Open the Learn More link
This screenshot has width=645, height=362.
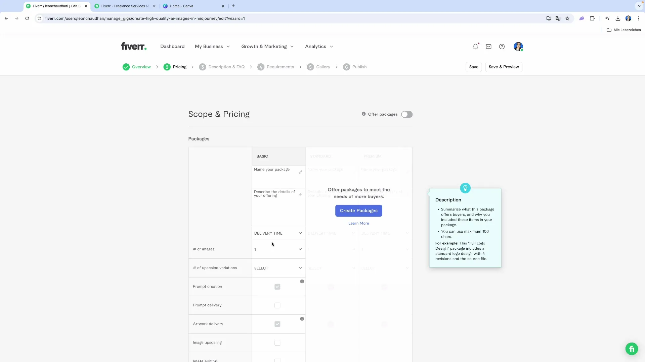click(358, 223)
